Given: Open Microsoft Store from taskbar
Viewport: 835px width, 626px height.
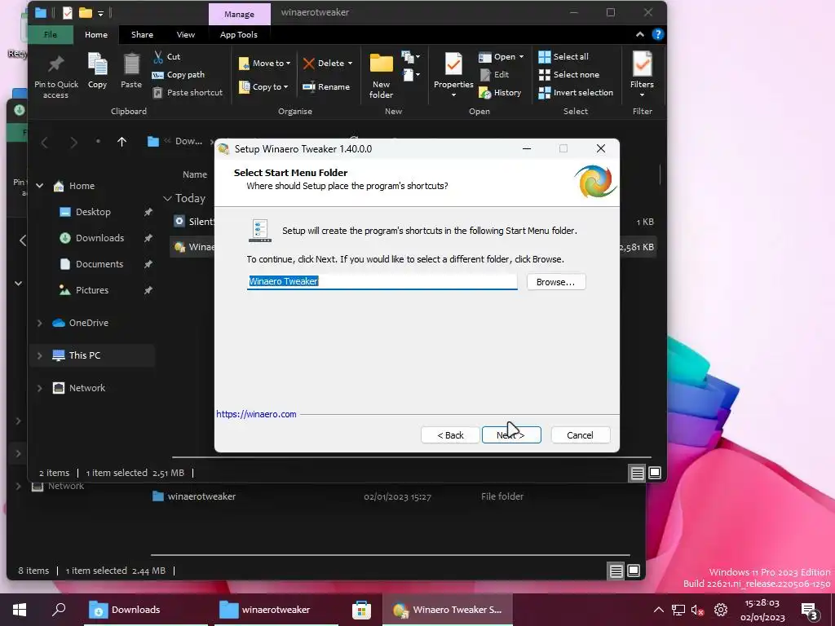Looking at the screenshot, I should pos(361,610).
